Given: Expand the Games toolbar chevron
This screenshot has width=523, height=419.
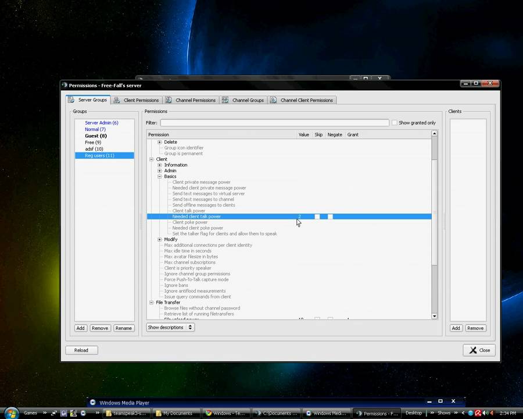Looking at the screenshot, I should [45, 413].
